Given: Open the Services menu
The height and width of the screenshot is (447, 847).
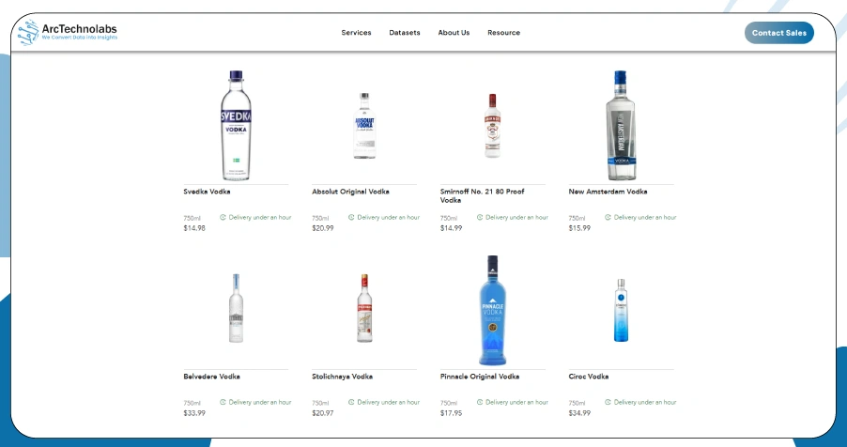Looking at the screenshot, I should click(x=356, y=33).
